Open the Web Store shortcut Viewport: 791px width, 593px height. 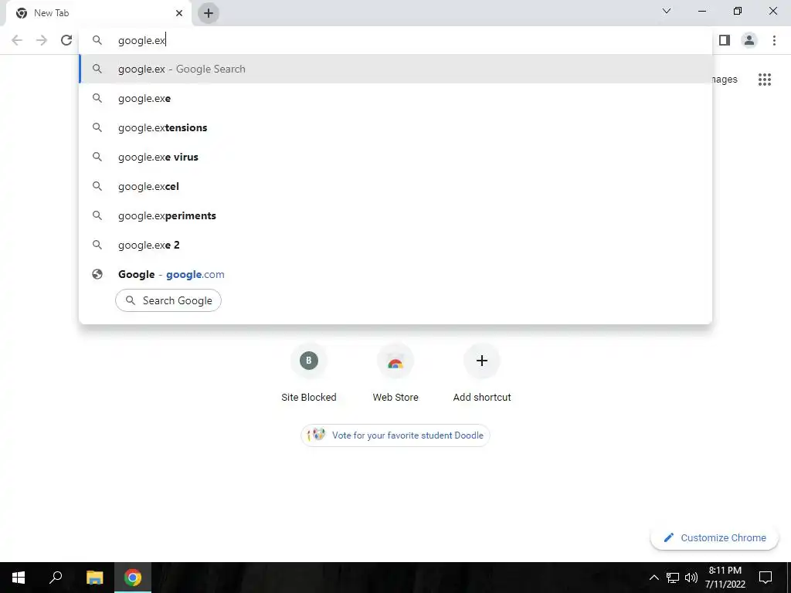click(x=395, y=374)
